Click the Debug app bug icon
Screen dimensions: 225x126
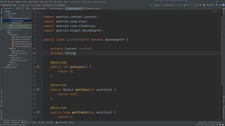tap(188, 5)
